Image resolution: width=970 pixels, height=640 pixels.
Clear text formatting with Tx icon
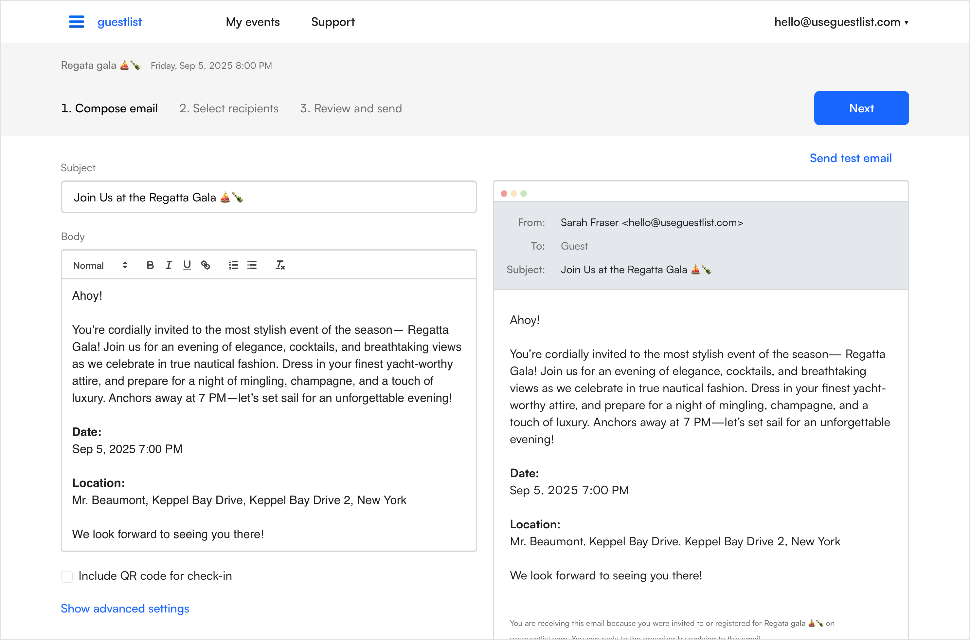click(280, 265)
